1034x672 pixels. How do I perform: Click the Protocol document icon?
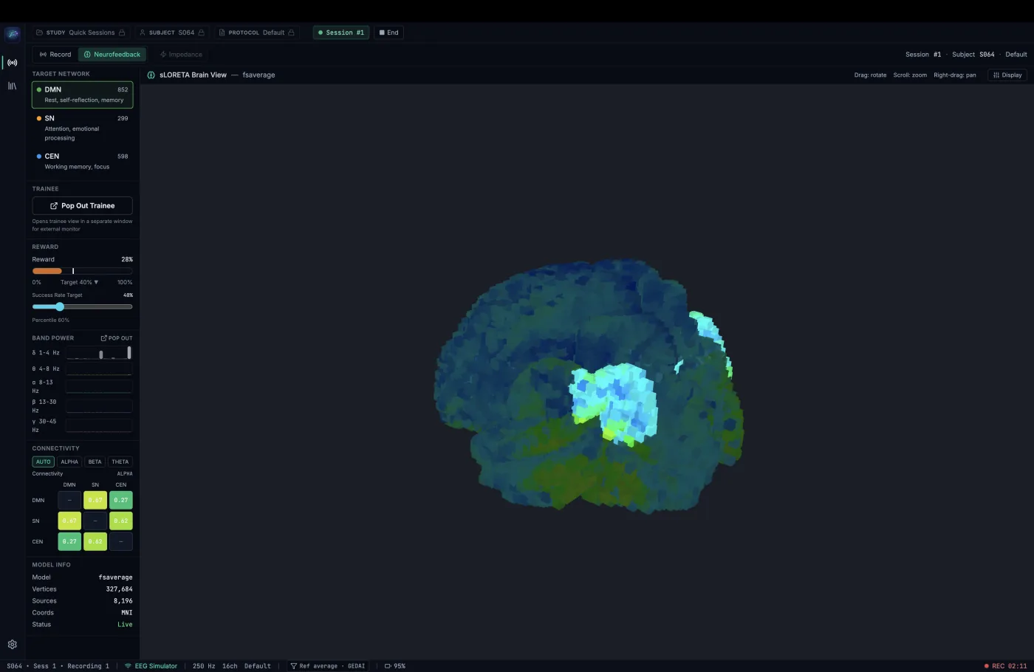coord(222,32)
